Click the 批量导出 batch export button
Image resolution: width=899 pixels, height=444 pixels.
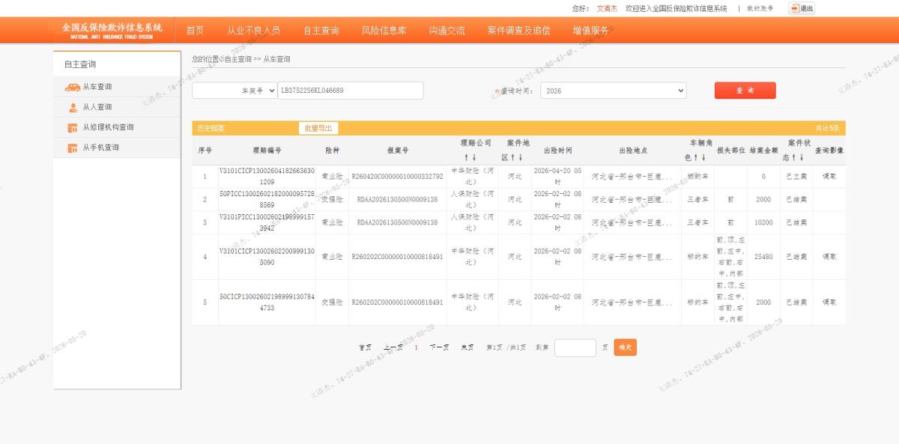(318, 128)
